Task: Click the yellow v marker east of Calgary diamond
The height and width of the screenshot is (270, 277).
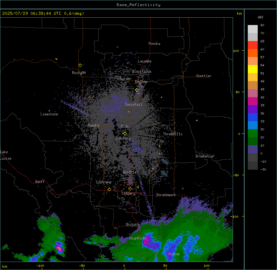Action: (x=138, y=187)
